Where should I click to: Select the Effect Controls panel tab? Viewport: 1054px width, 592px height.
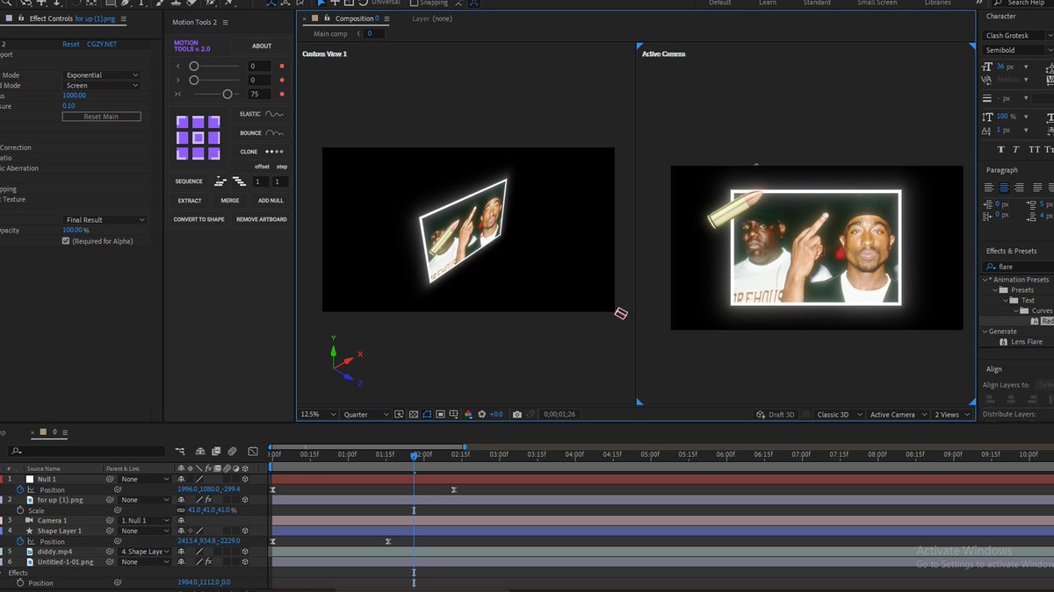pyautogui.click(x=51, y=18)
